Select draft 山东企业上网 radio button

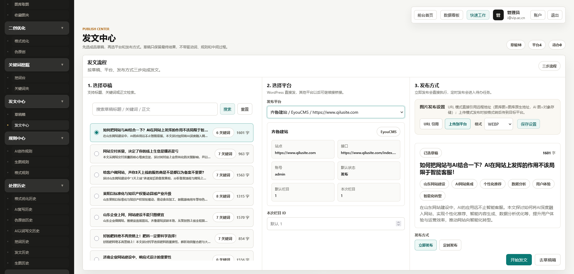(x=97, y=217)
